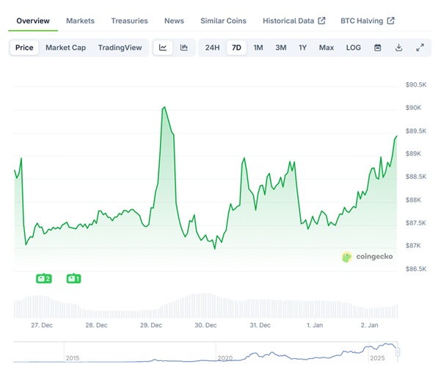
Task: Switch chart to TradingView
Action: [120, 48]
